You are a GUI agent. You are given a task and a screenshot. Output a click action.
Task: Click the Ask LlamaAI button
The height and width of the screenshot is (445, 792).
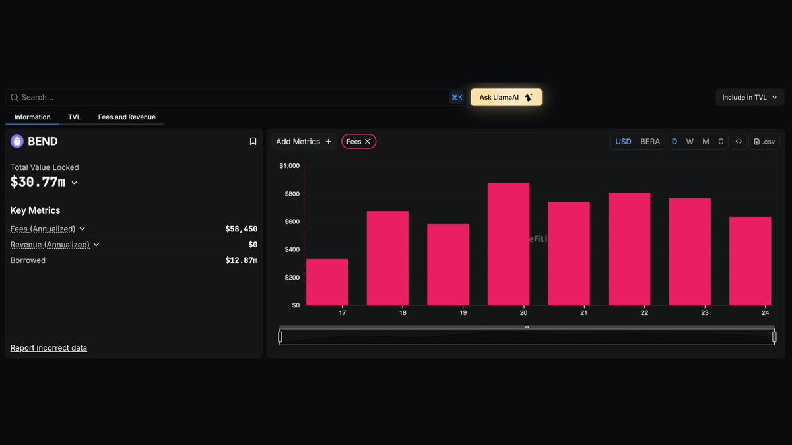point(506,98)
